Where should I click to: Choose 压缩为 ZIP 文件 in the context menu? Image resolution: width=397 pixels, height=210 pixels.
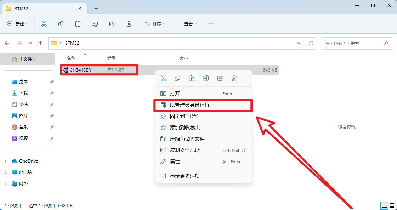click(204, 139)
